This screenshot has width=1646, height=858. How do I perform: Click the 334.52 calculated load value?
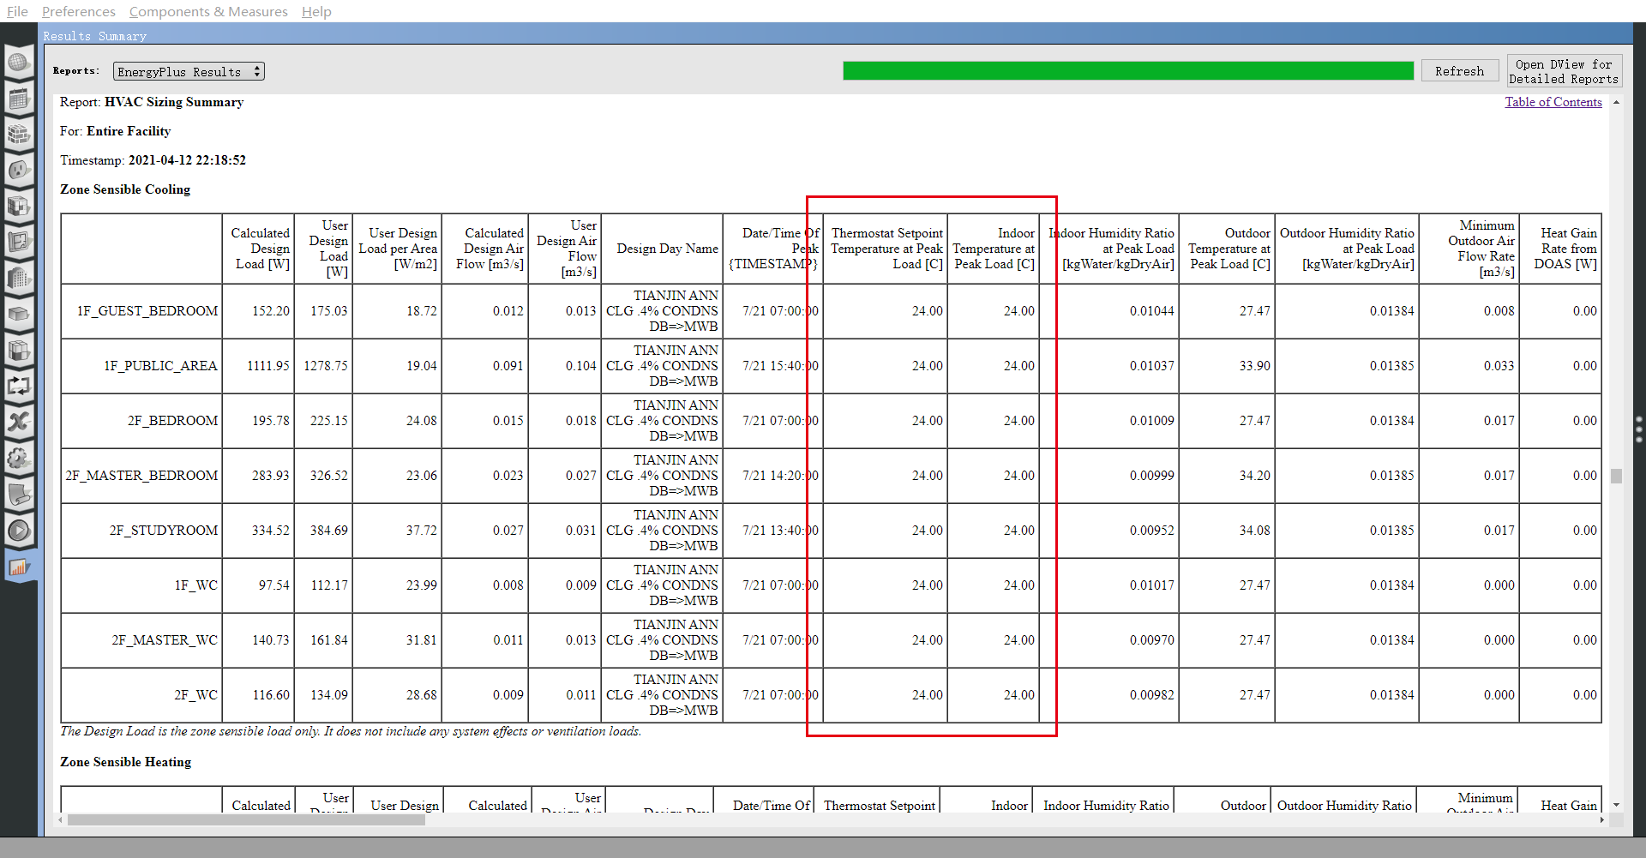pos(270,531)
